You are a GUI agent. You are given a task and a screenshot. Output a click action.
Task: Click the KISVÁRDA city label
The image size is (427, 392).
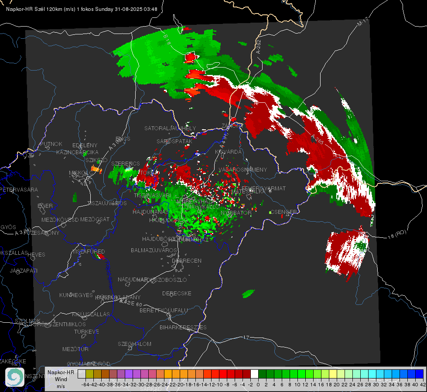229,152
